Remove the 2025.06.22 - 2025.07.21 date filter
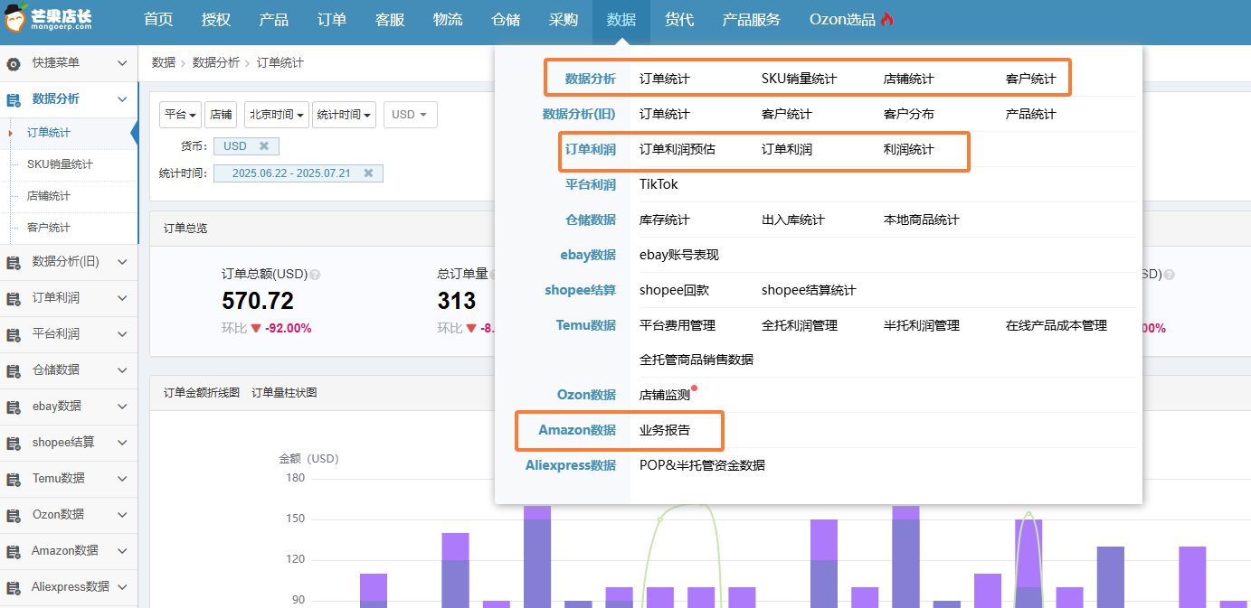Image resolution: width=1251 pixels, height=608 pixels. point(368,173)
